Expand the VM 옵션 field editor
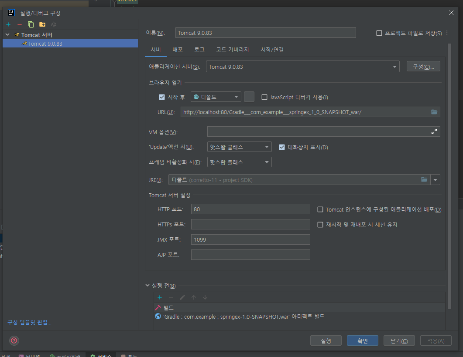Screen dimensions: 463x357 point(434,131)
